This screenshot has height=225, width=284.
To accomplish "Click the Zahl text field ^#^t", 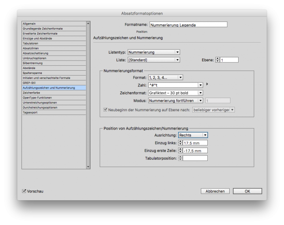I will [x=173, y=85].
